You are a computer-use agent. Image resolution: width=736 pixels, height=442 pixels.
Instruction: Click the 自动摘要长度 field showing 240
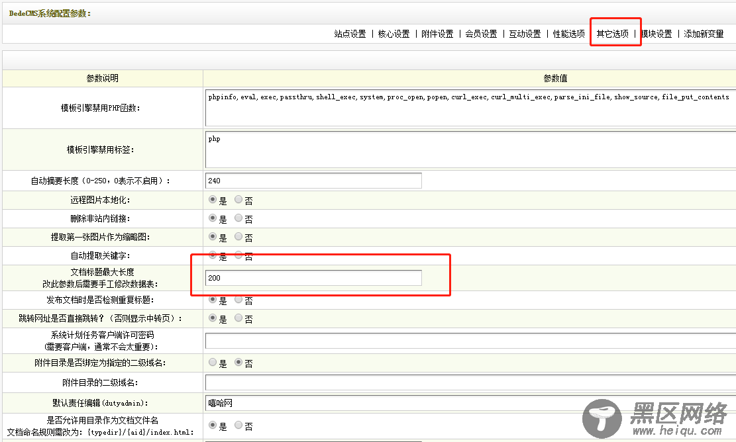click(313, 181)
